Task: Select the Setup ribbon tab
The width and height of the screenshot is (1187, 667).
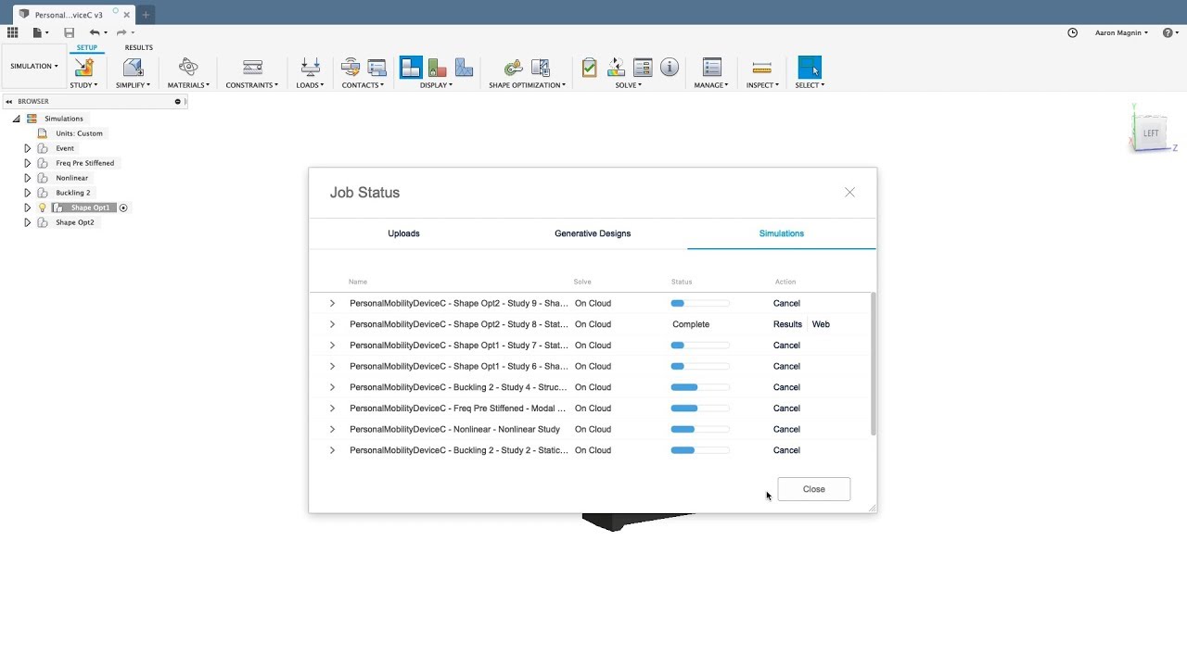Action: coord(86,47)
